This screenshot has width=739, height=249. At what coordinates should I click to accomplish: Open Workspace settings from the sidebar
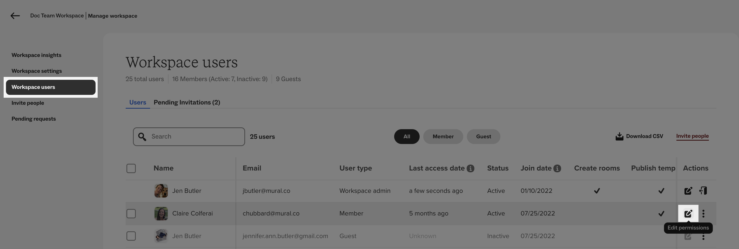click(x=37, y=71)
